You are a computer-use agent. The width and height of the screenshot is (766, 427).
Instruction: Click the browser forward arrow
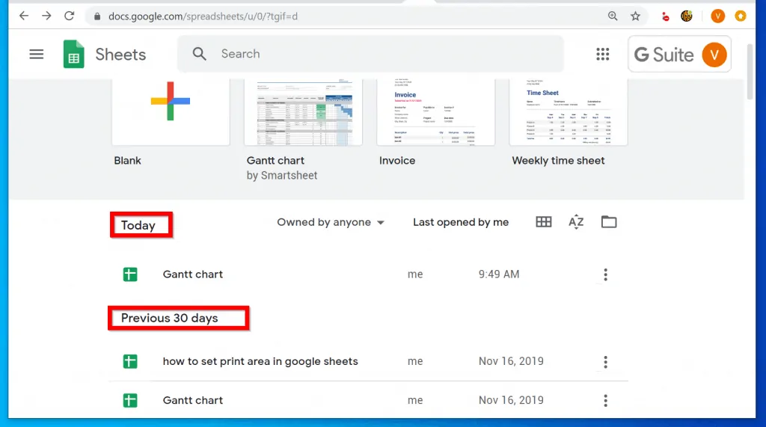pos(46,16)
